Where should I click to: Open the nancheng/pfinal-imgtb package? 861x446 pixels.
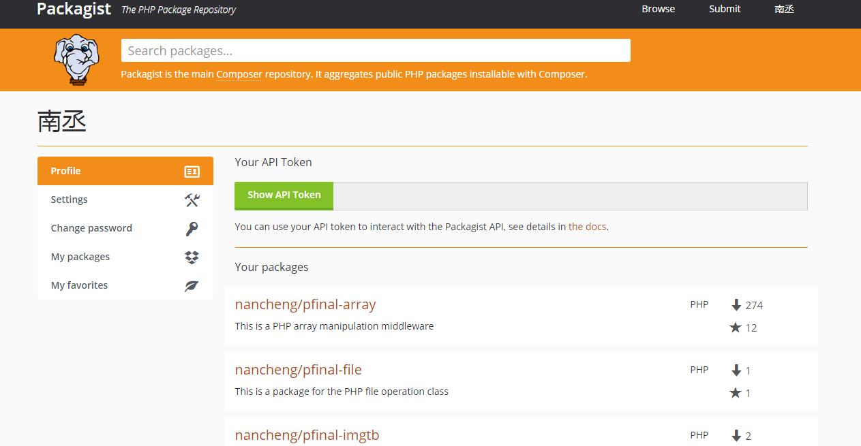click(307, 435)
